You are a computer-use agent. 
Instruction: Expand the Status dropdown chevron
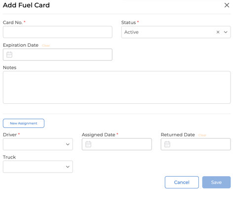(226, 32)
